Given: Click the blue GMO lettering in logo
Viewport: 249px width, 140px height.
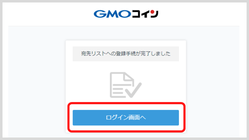Looking at the screenshot, I should pos(112,14).
